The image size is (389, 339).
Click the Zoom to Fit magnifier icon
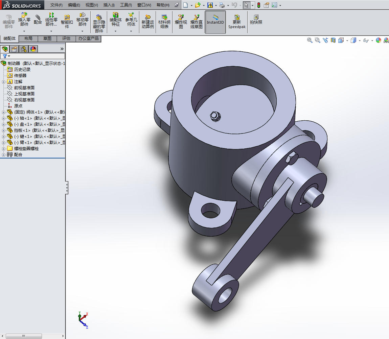310,40
